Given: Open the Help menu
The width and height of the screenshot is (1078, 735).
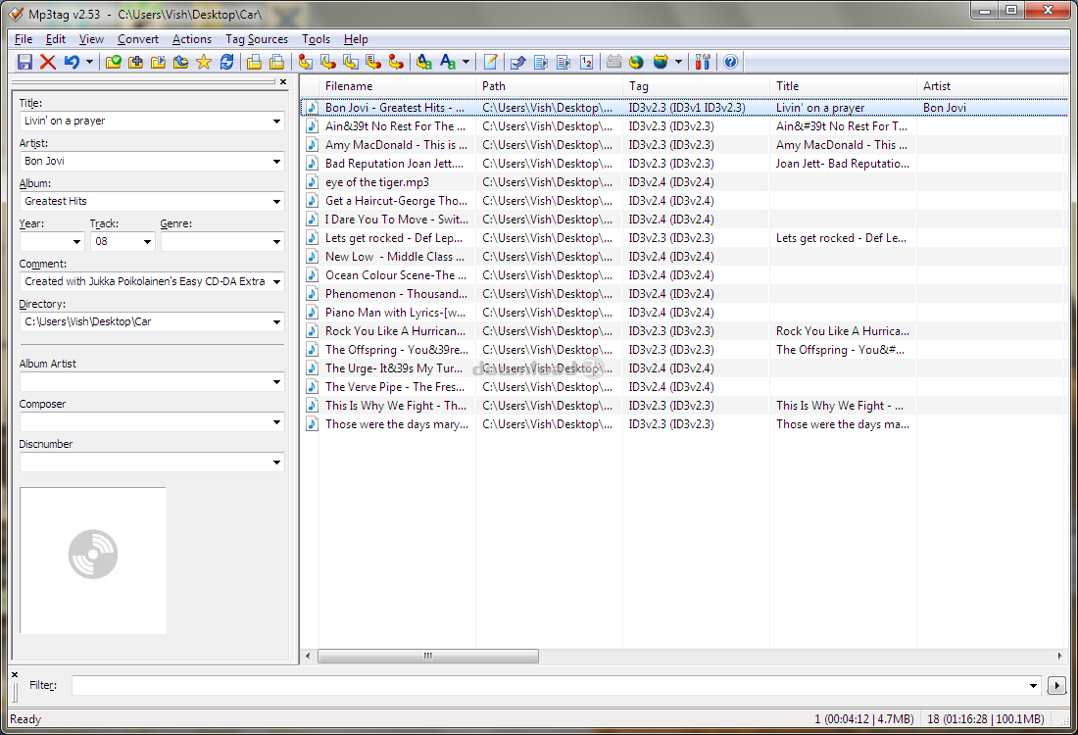Looking at the screenshot, I should (x=356, y=39).
